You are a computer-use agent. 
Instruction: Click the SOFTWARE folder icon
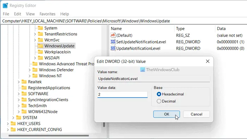(x=24, y=94)
